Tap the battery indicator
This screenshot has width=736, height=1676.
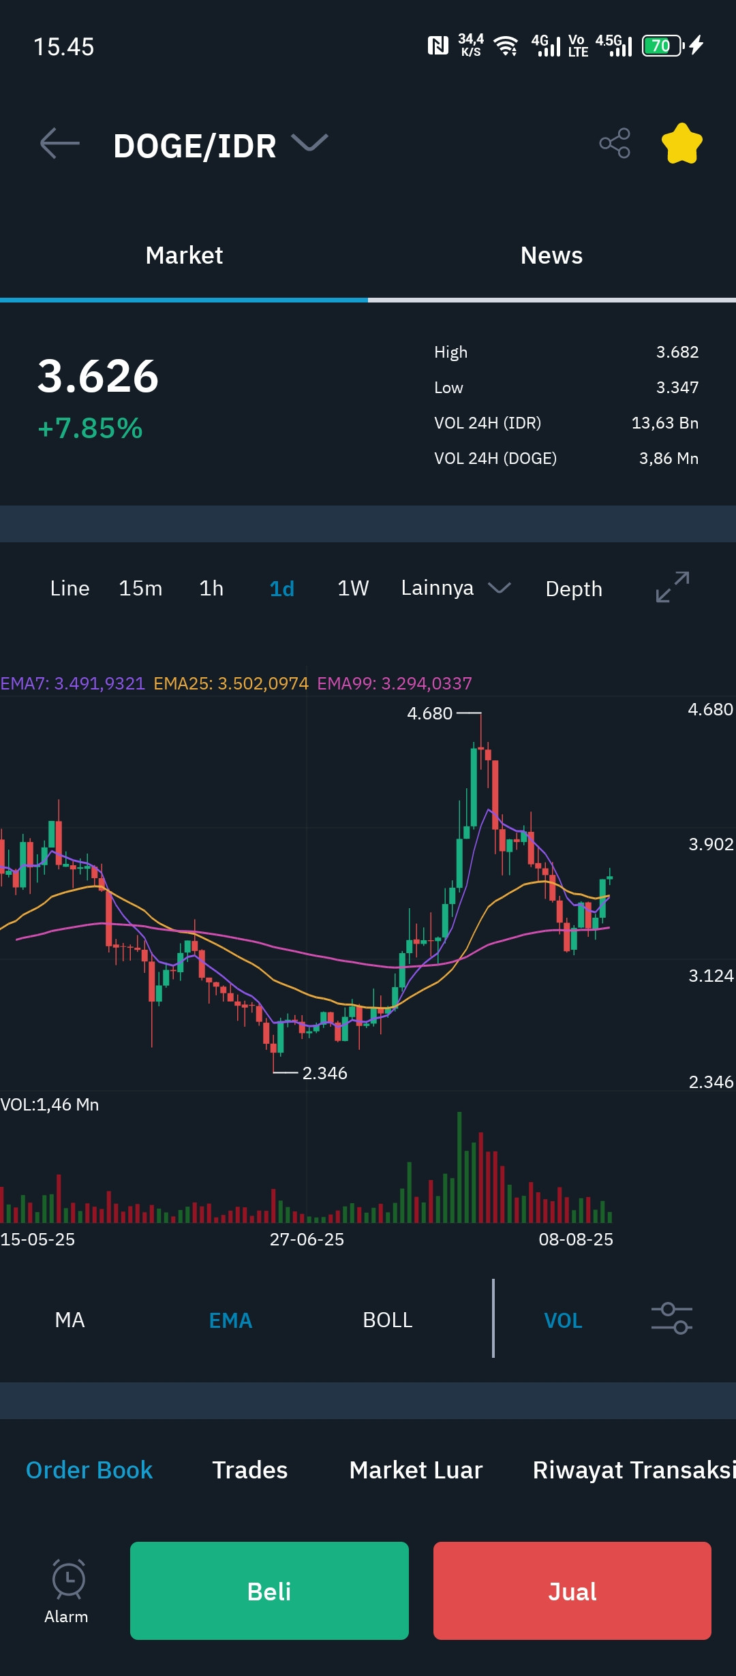point(662,46)
